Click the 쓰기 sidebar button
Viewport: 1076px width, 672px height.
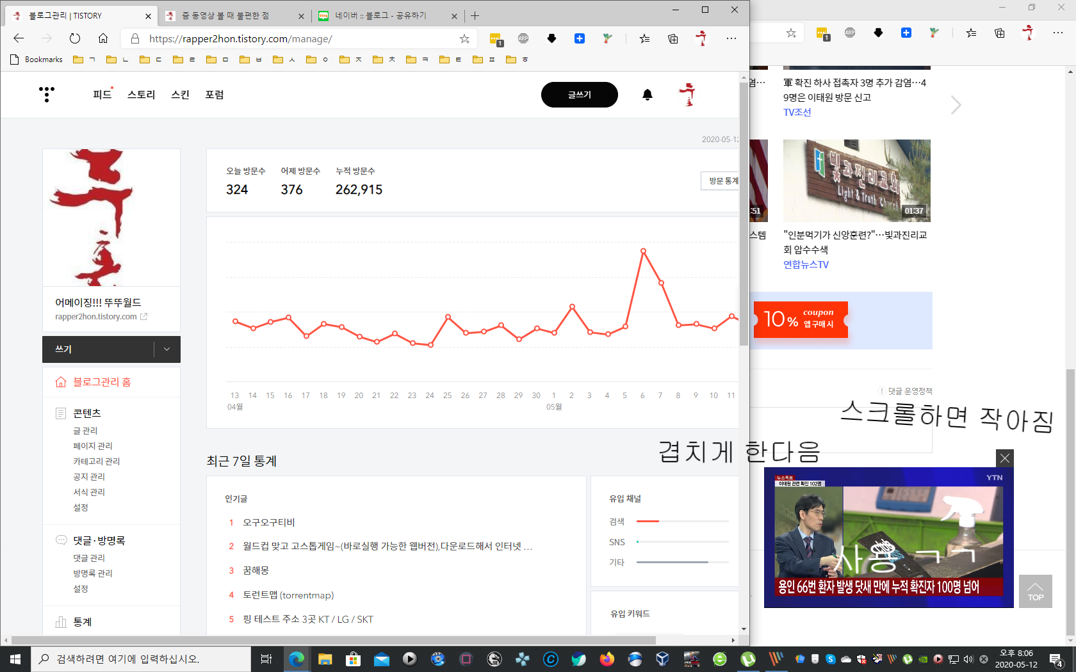click(x=98, y=349)
